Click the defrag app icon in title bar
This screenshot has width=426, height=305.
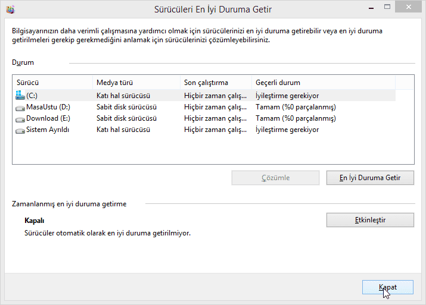click(10, 10)
